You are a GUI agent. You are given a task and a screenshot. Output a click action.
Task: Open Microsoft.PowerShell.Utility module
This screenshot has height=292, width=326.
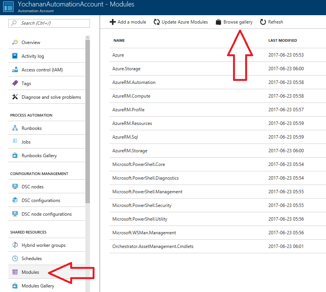[218, 219]
